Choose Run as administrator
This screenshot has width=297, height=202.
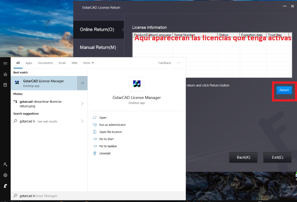(x=112, y=125)
